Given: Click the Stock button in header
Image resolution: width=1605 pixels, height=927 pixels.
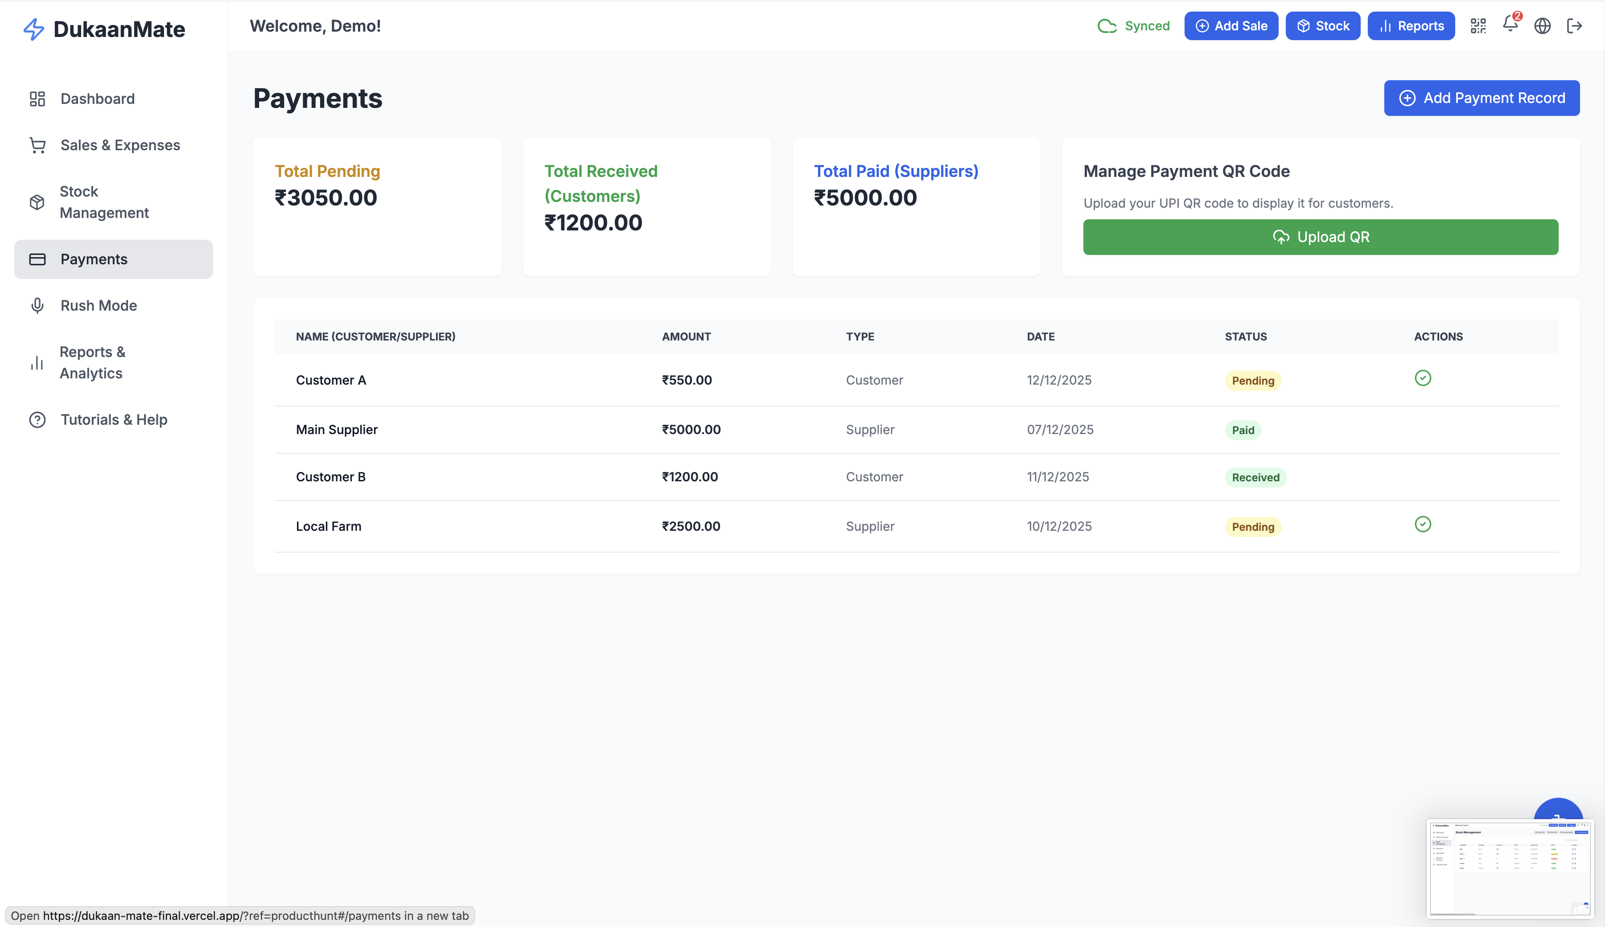Looking at the screenshot, I should 1322,26.
